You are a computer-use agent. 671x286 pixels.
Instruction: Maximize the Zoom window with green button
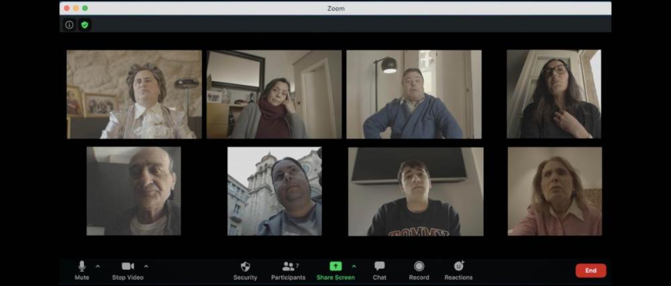click(85, 8)
